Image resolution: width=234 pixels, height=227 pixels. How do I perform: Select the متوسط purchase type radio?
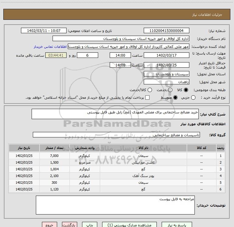(175, 98)
